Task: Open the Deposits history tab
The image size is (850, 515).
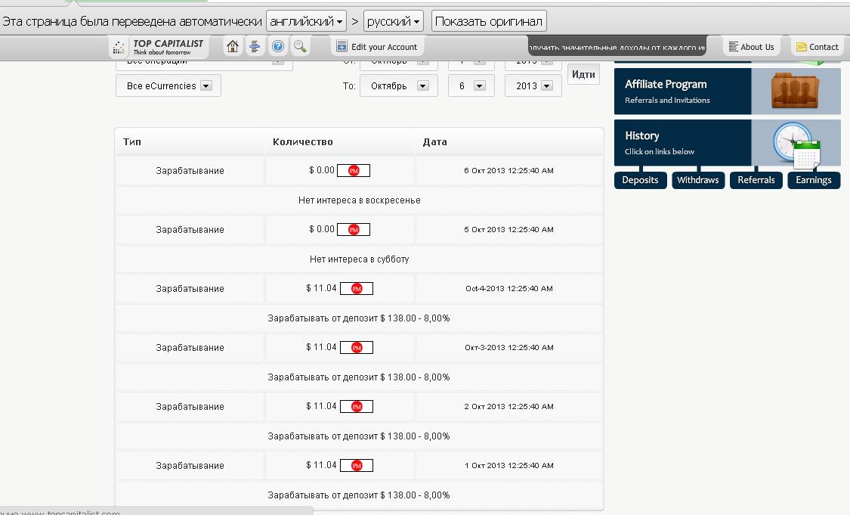Action: (640, 180)
